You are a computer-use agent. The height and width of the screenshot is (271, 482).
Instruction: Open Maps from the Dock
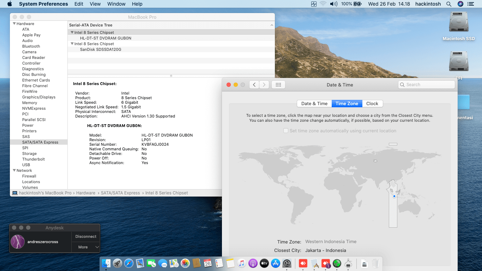[174, 263]
